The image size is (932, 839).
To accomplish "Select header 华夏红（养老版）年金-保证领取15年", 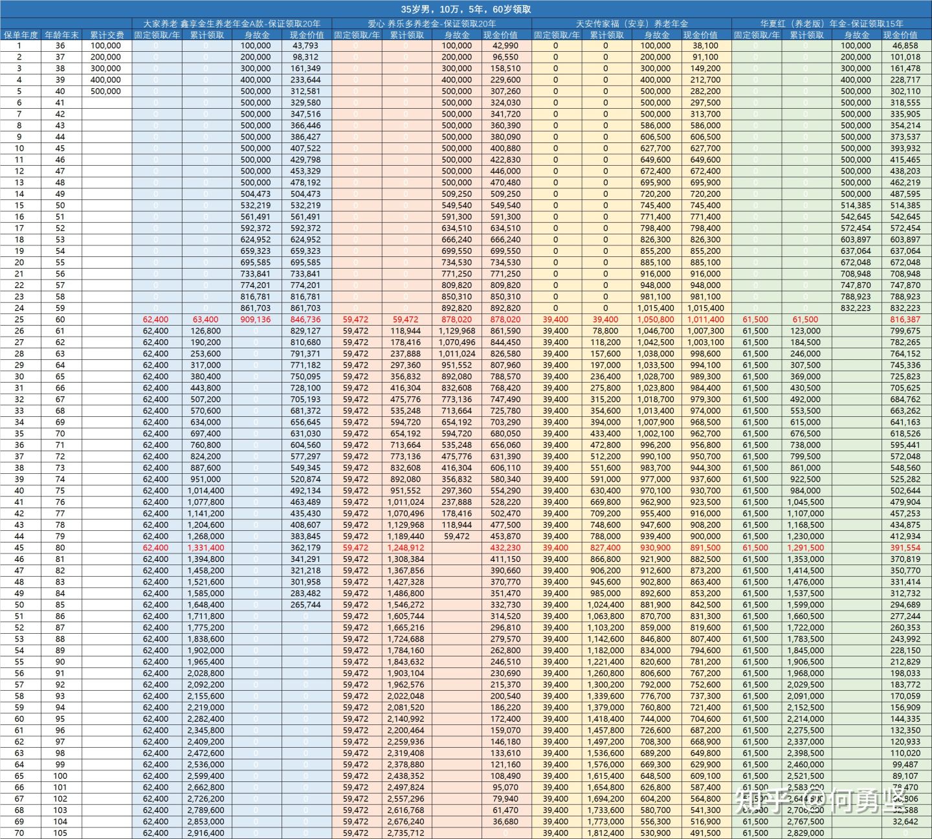I will (832, 24).
